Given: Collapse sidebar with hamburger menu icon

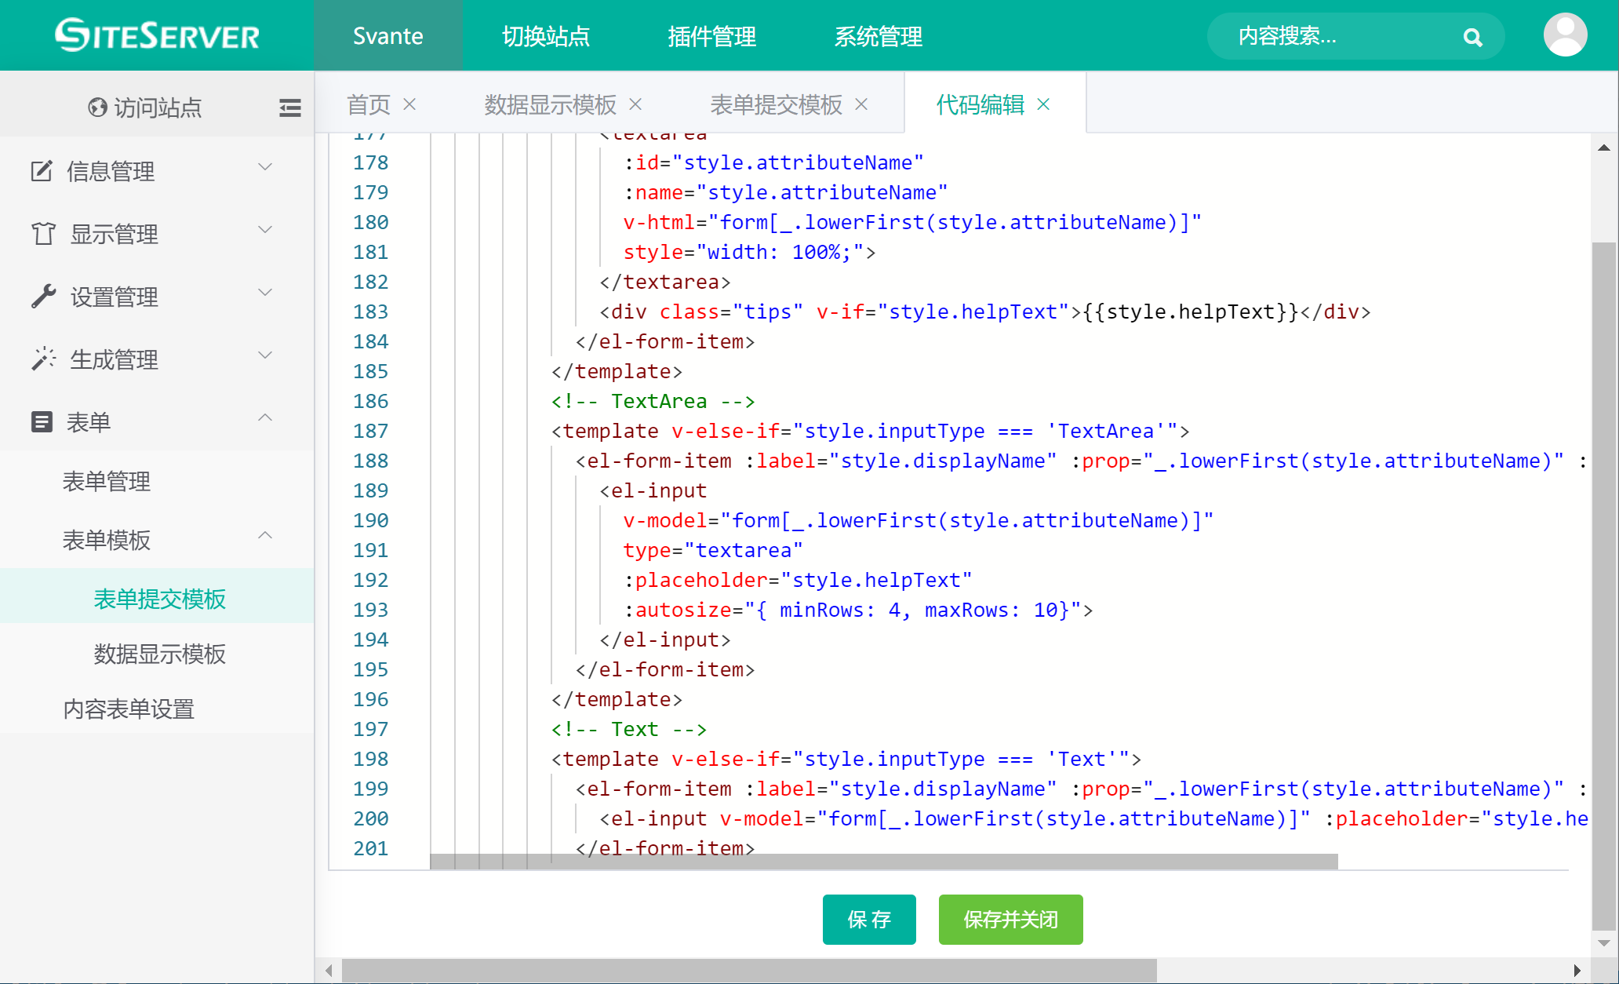Looking at the screenshot, I should [x=289, y=108].
